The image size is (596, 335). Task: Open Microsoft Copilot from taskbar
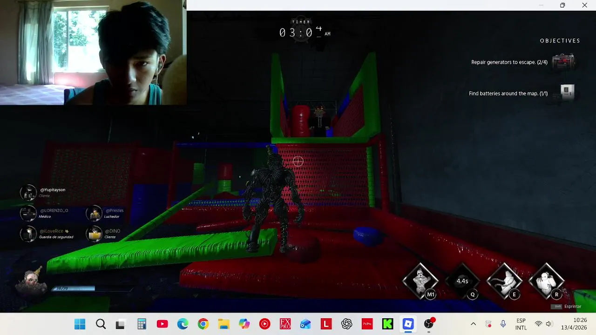click(244, 324)
